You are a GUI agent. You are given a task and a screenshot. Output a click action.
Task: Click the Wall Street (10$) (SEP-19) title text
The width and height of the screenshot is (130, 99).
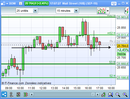(x=80, y=3)
